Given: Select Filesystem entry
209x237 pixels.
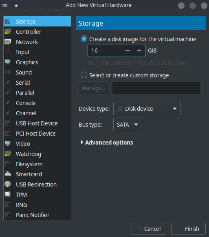Looking at the screenshot, I should 37,164.
